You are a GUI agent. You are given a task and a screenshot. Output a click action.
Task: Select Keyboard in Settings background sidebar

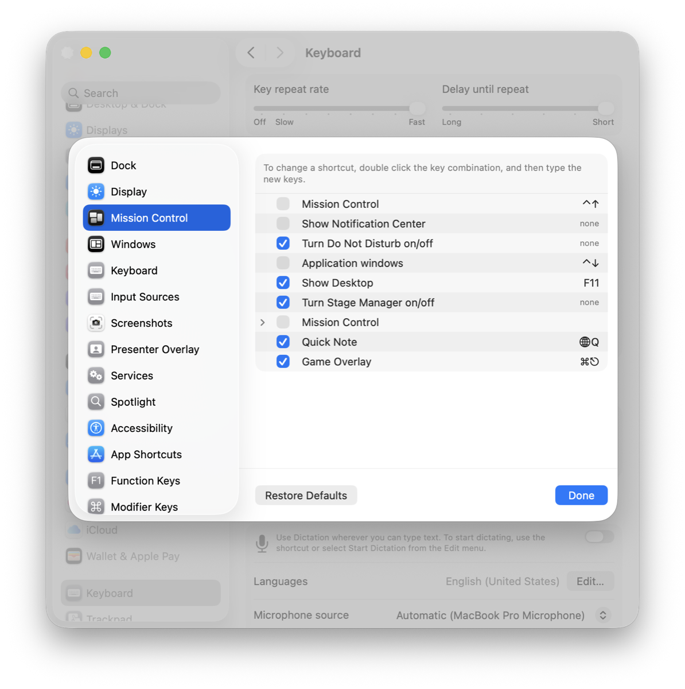[x=141, y=593]
